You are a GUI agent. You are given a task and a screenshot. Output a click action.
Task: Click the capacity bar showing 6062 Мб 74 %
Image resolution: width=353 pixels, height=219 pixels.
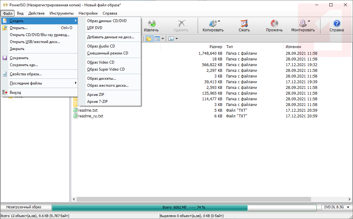[184, 207]
